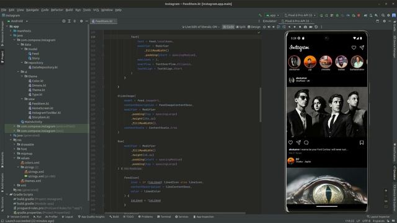Collapse the theme package folder
This screenshot has height=223, width=397.
coord(22,76)
